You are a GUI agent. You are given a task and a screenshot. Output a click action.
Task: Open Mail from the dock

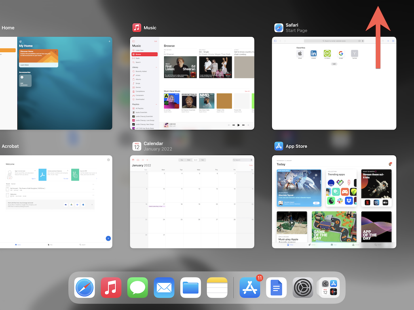coord(164,287)
